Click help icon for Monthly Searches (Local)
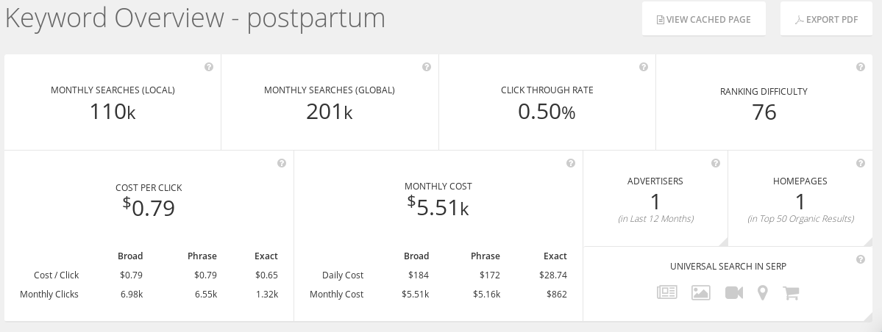The width and height of the screenshot is (882, 332). (209, 67)
